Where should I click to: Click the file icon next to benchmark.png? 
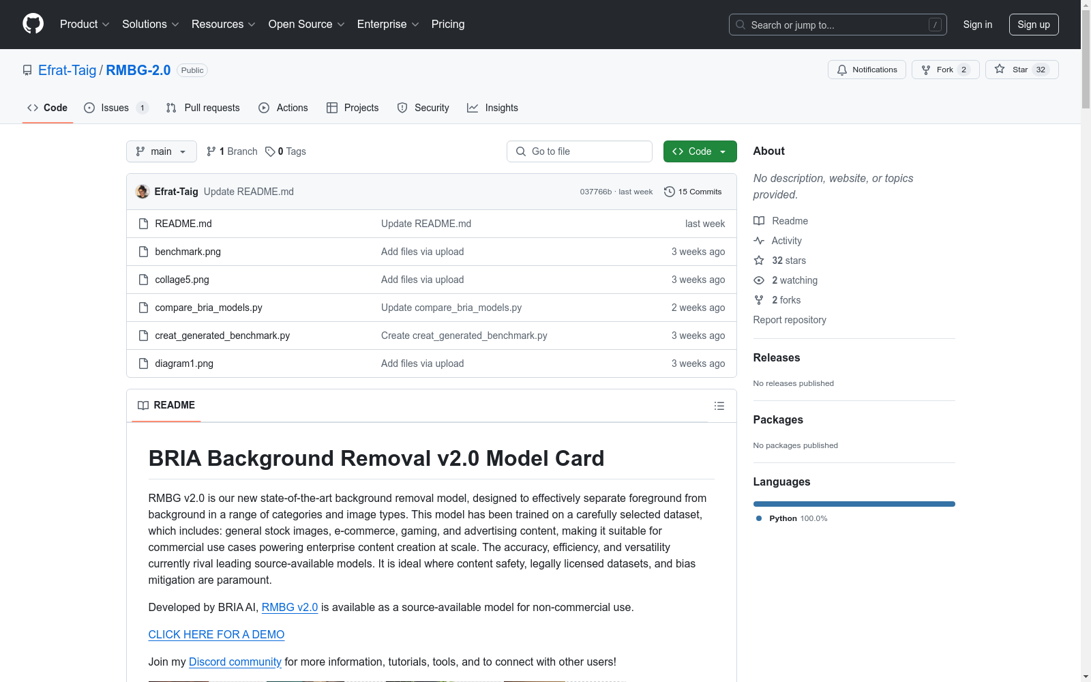tap(143, 252)
